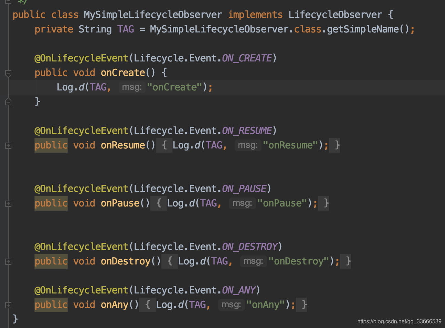Click the ON_CREATE event constant

click(247, 58)
